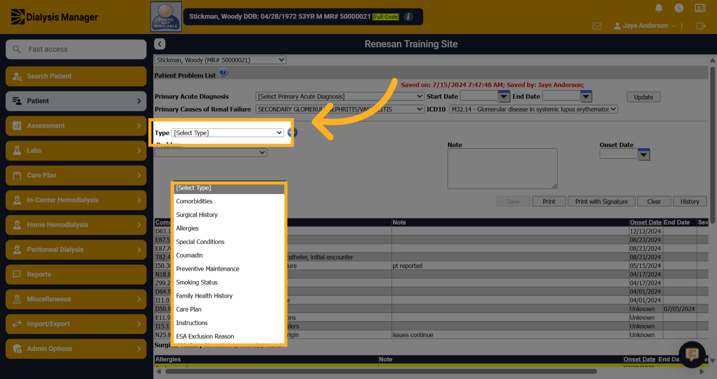Open the notifications bell icon
Viewport: 717px width, 379px height.
pyautogui.click(x=658, y=8)
